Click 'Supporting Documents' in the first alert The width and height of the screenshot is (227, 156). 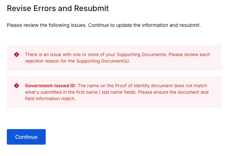click(142, 54)
